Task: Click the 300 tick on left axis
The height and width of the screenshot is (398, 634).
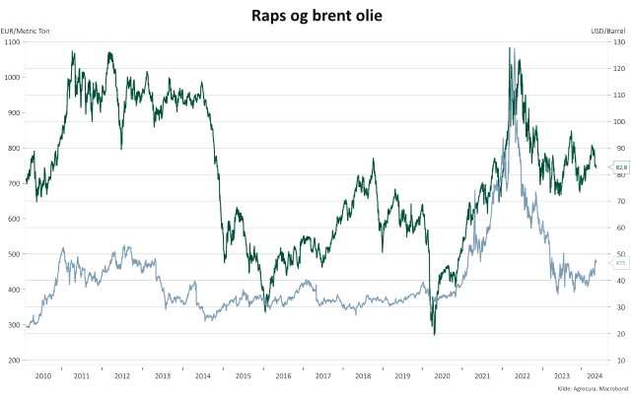Action: coord(14,325)
